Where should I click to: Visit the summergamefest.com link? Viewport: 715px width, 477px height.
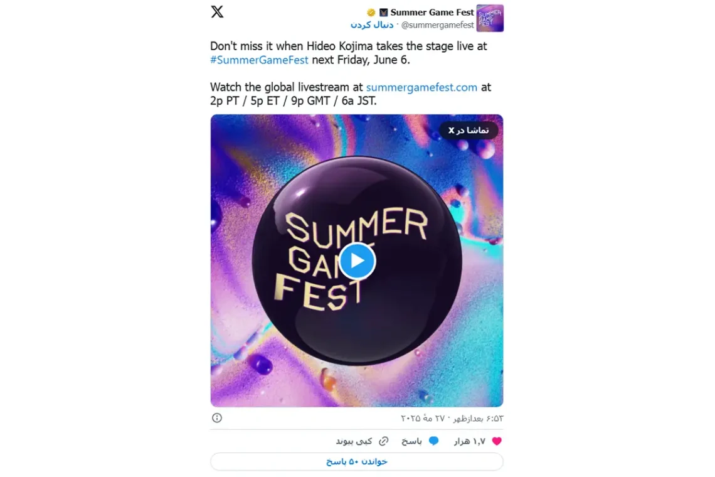click(x=421, y=87)
